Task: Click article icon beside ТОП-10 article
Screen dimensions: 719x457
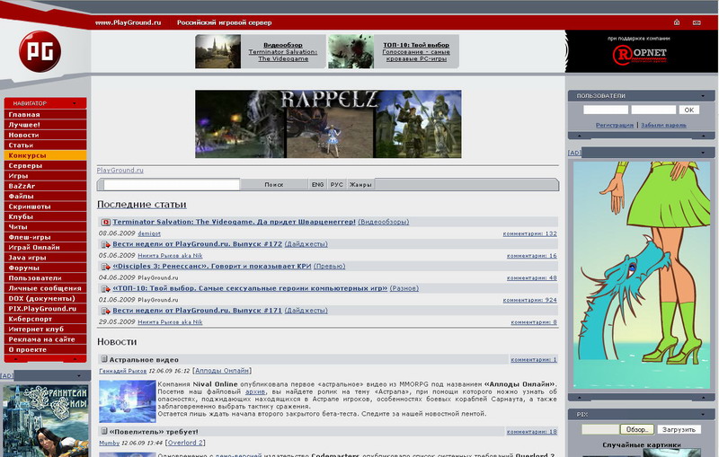Action: (105, 288)
